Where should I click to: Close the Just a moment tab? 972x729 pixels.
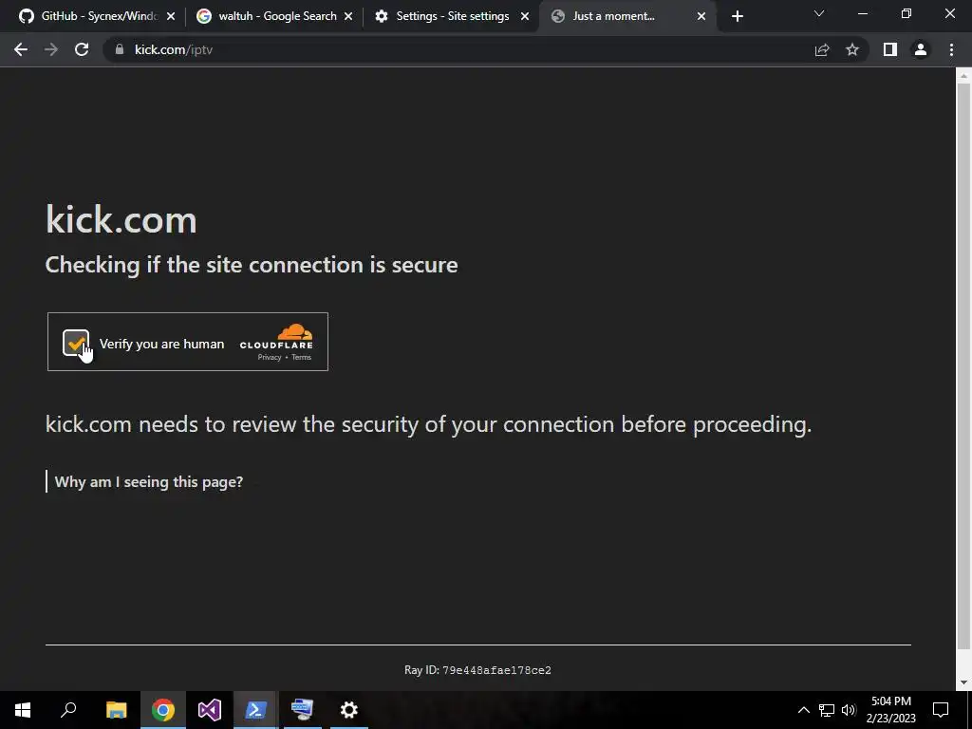[701, 16]
